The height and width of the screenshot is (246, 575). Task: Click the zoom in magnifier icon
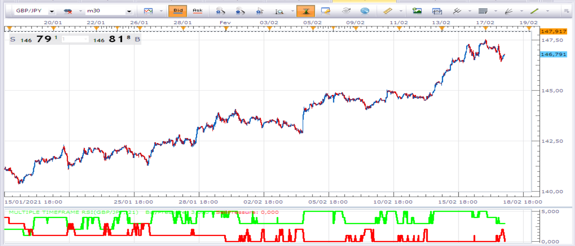point(220,11)
